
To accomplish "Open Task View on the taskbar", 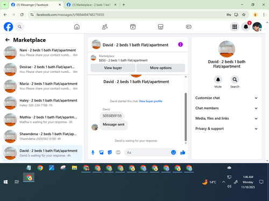I will pyautogui.click(x=17, y=182).
